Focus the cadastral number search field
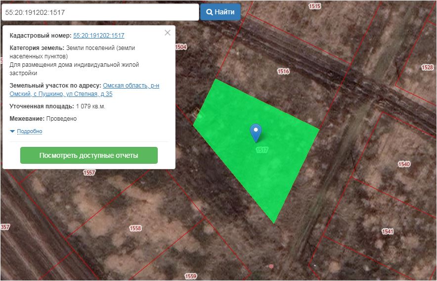The image size is (437, 281). 100,12
